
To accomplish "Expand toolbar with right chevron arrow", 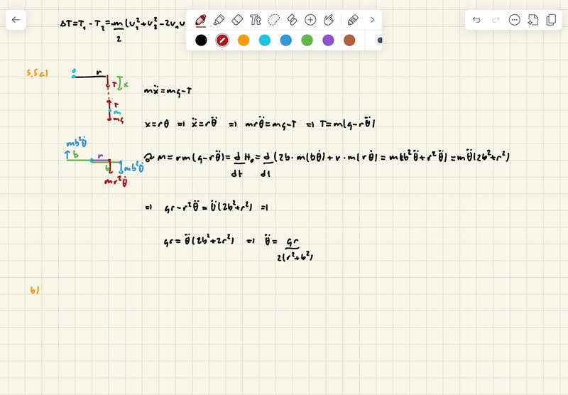I will tap(372, 20).
